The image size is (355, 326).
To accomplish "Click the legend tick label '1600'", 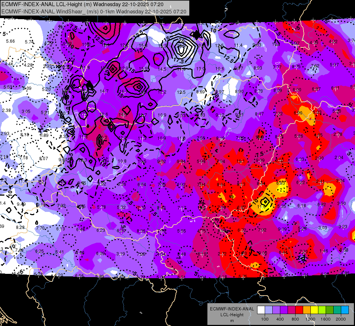I will point(326,319).
